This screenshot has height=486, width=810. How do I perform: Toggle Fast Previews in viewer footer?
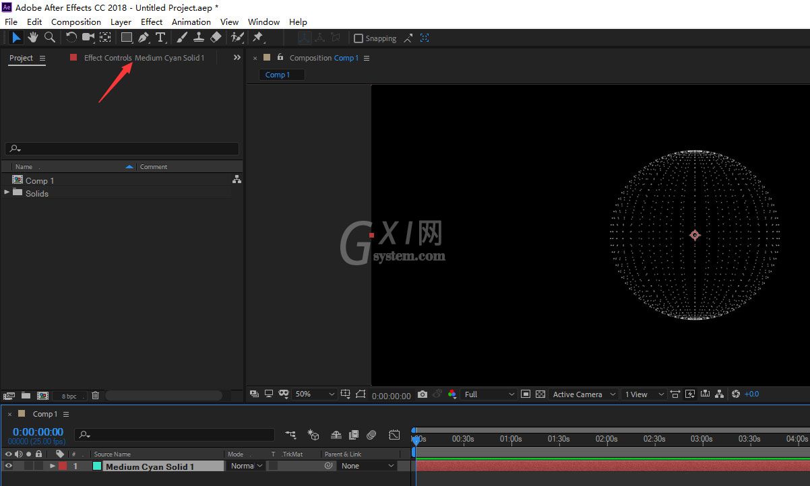pos(689,394)
